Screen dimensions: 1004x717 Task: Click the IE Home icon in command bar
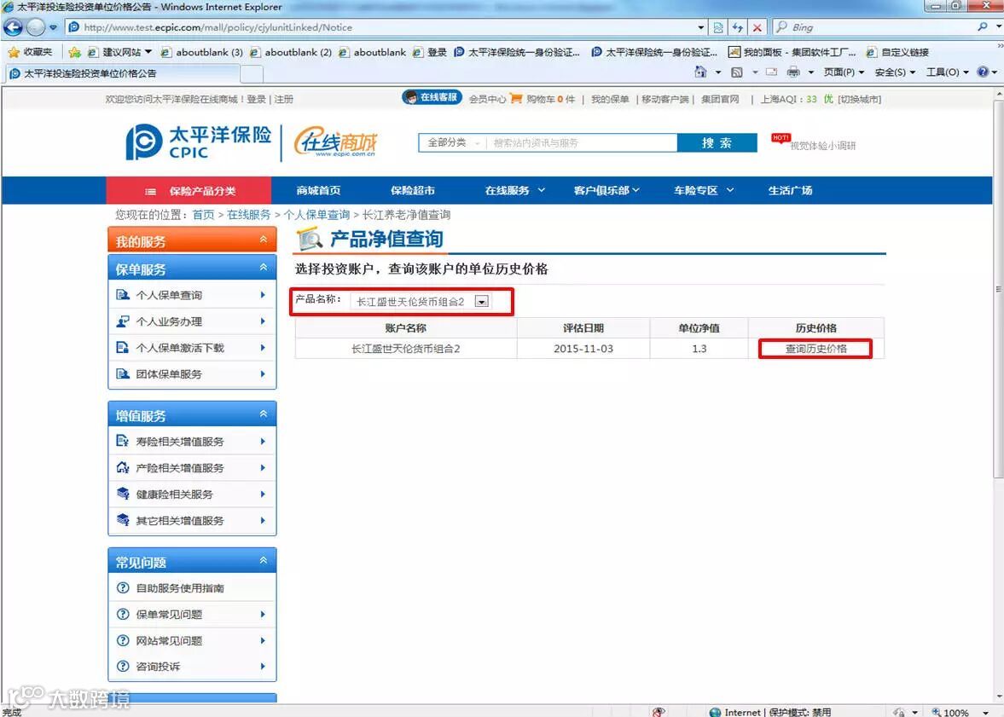point(701,72)
